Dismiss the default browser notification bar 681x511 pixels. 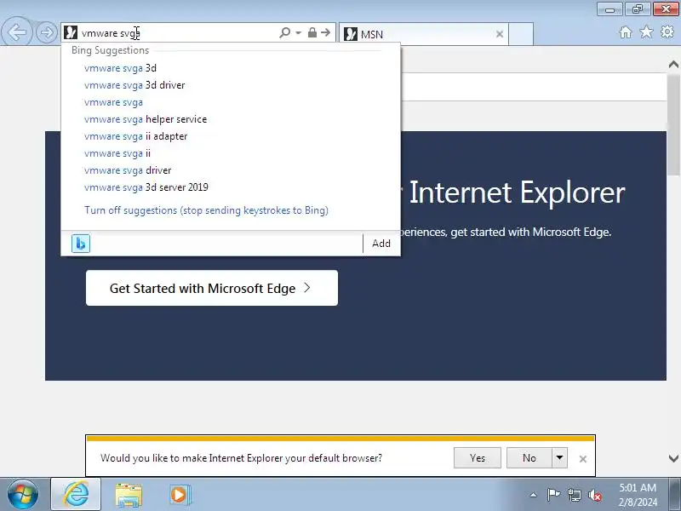[x=583, y=459]
